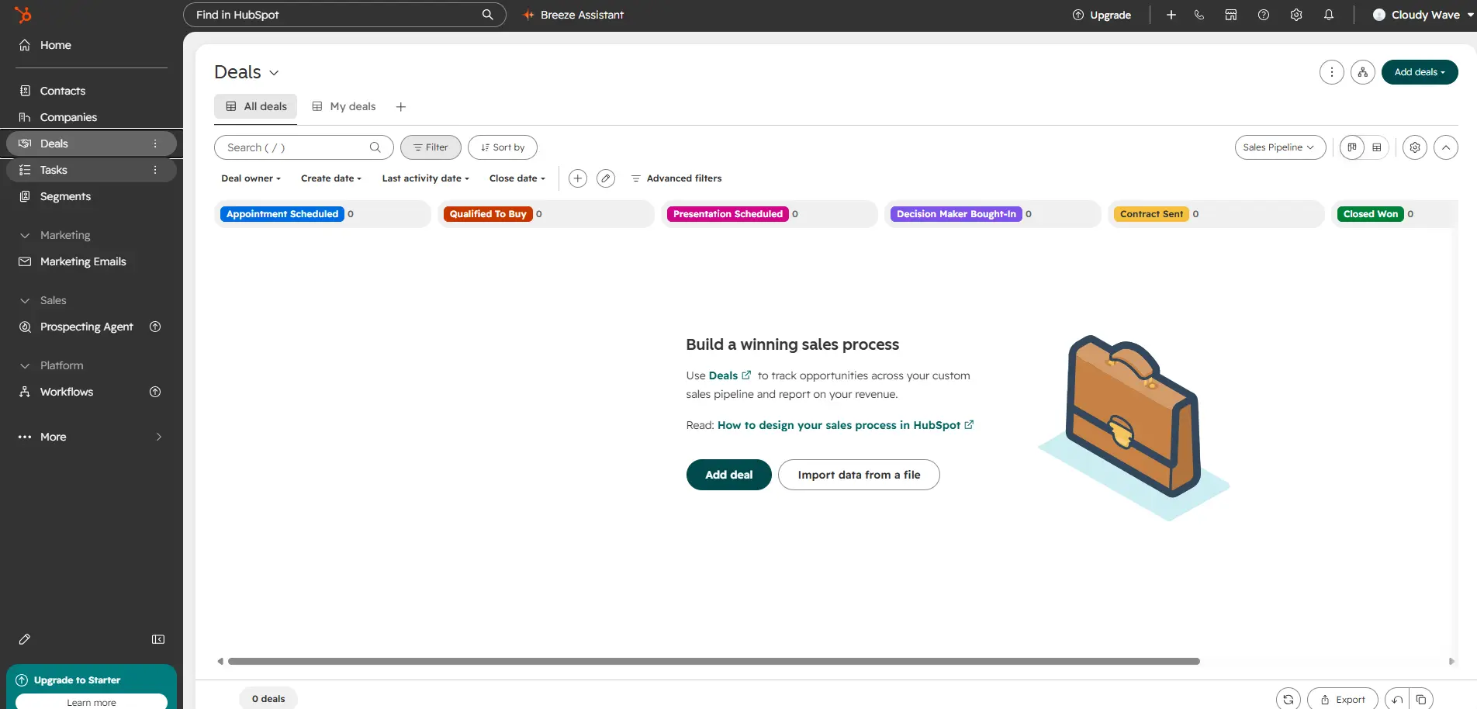The width and height of the screenshot is (1477, 709).
Task: Open the Close date filter dropdown
Action: tap(517, 178)
